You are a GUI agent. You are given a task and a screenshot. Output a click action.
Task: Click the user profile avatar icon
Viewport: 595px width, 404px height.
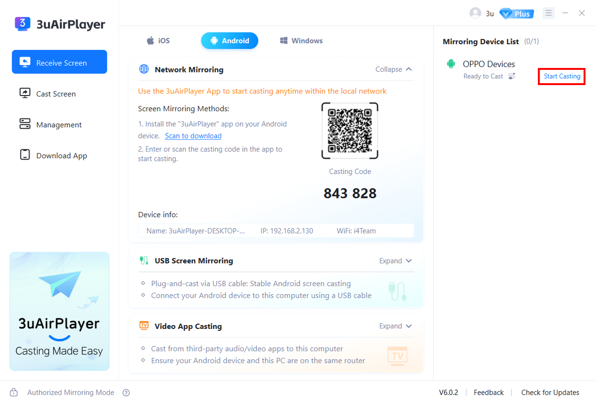(475, 13)
